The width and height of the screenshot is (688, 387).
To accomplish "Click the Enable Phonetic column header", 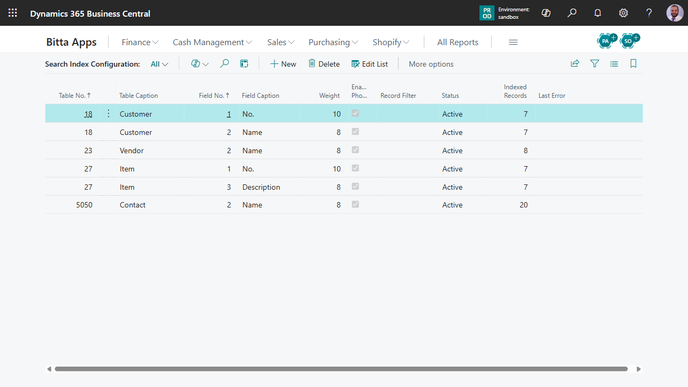I will click(359, 91).
